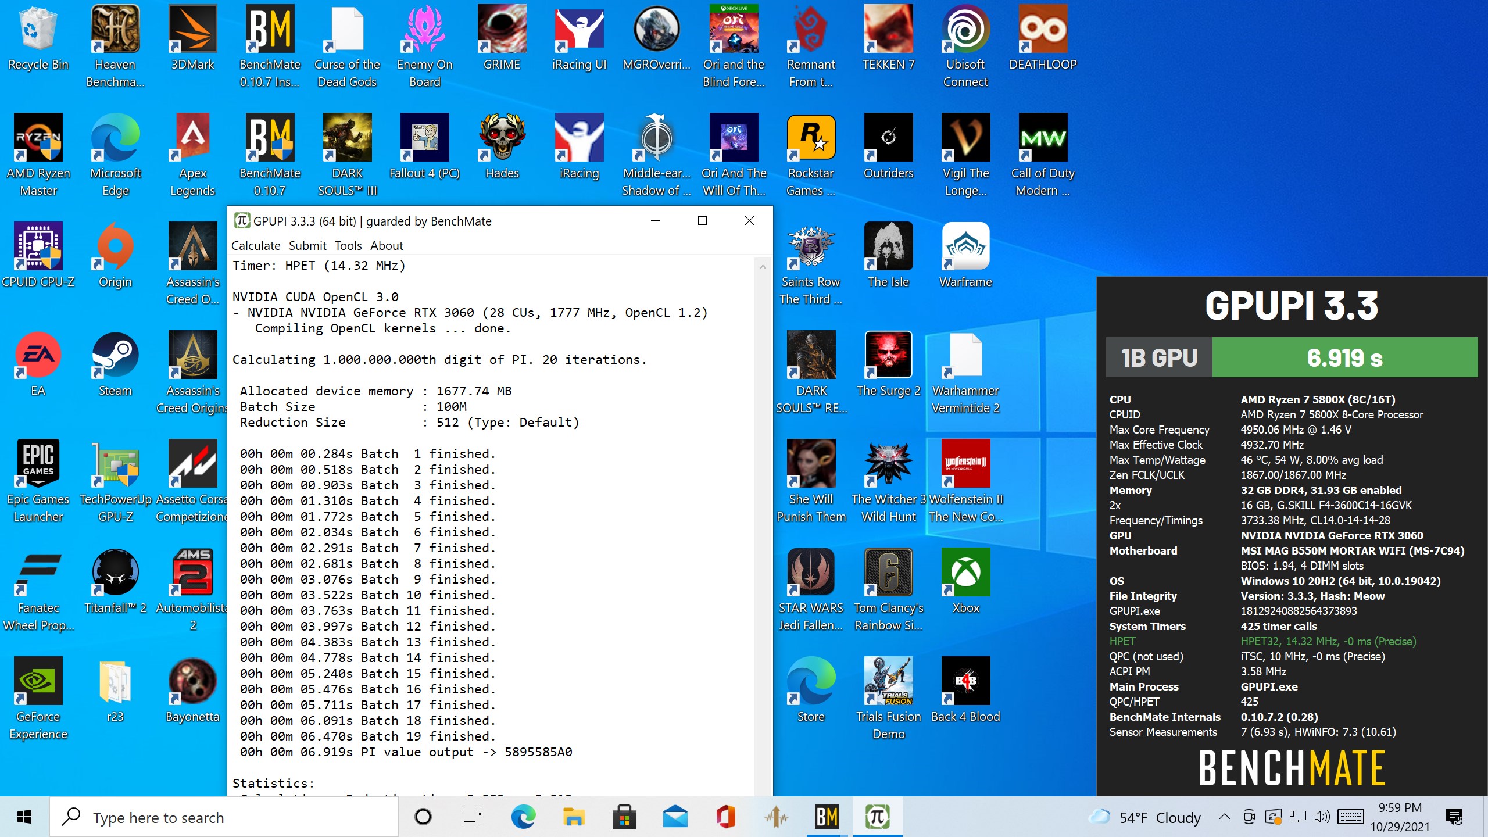
Task: Select the Warhammer Vermintide 2 icon
Action: tap(965, 372)
